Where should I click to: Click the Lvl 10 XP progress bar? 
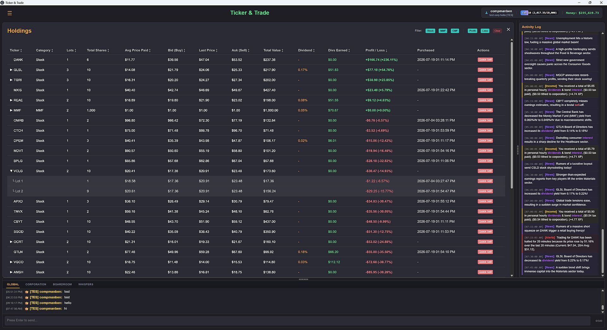[x=539, y=13]
